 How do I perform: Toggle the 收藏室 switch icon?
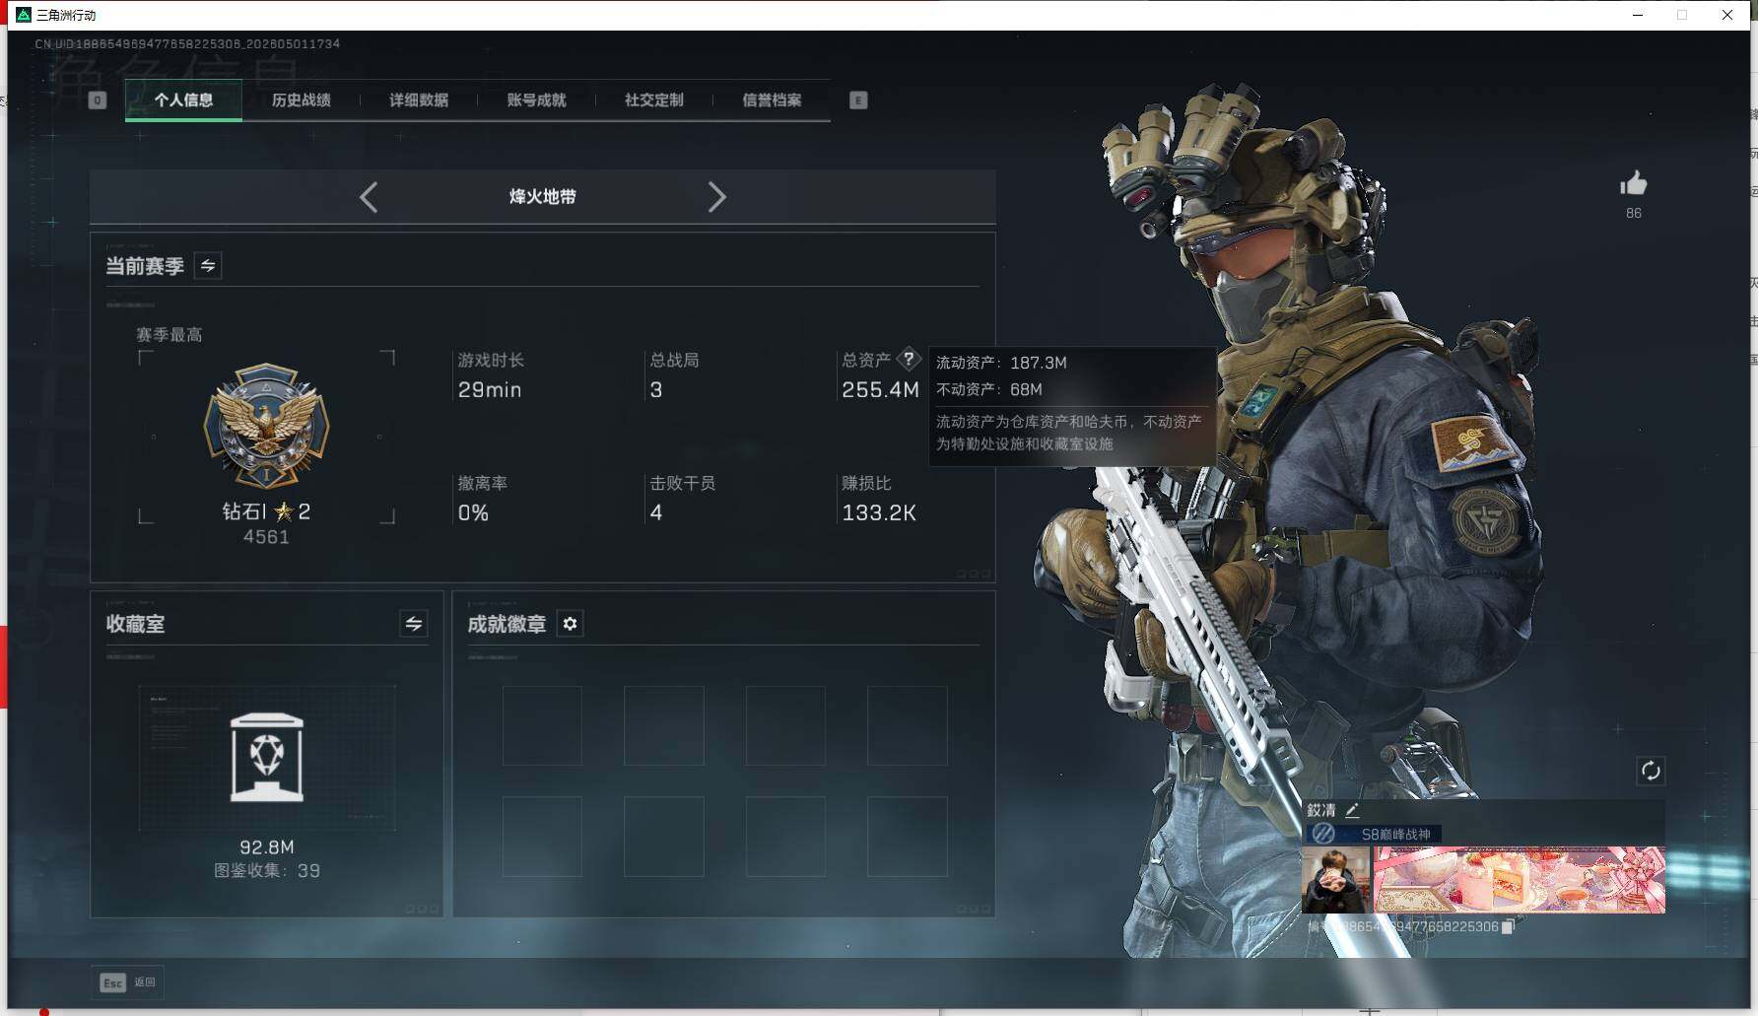click(414, 623)
